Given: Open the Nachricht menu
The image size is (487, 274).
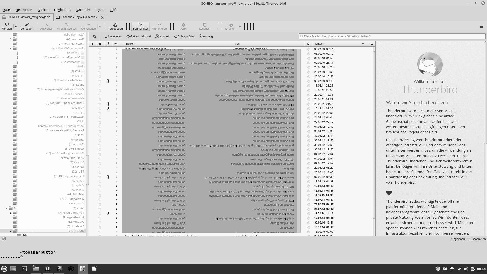Looking at the screenshot, I should click(x=83, y=10).
